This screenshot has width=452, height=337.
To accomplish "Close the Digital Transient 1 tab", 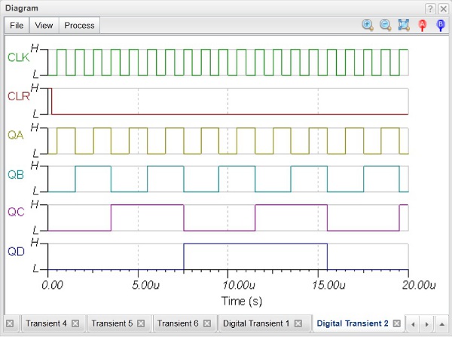I will [x=298, y=323].
